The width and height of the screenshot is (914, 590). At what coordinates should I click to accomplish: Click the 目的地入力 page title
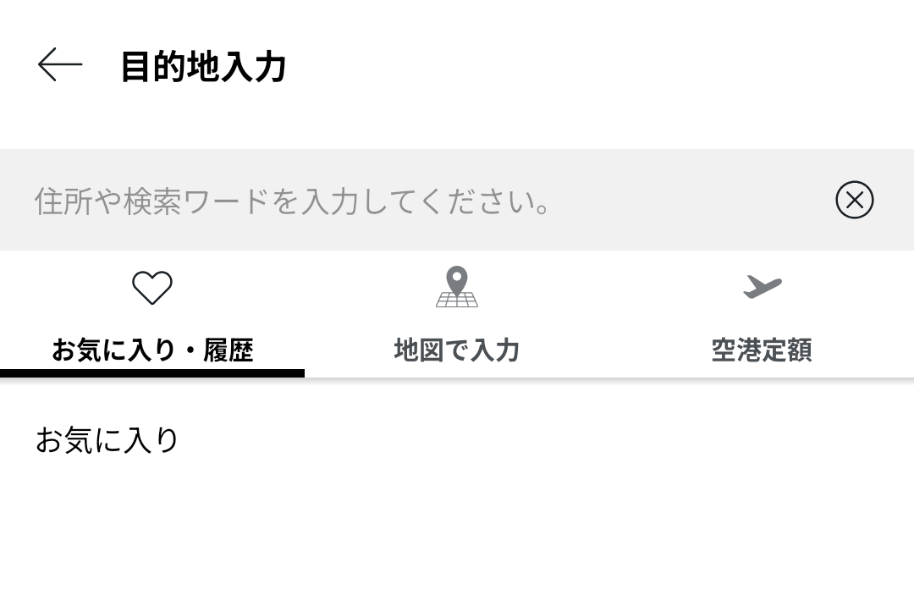coord(203,66)
